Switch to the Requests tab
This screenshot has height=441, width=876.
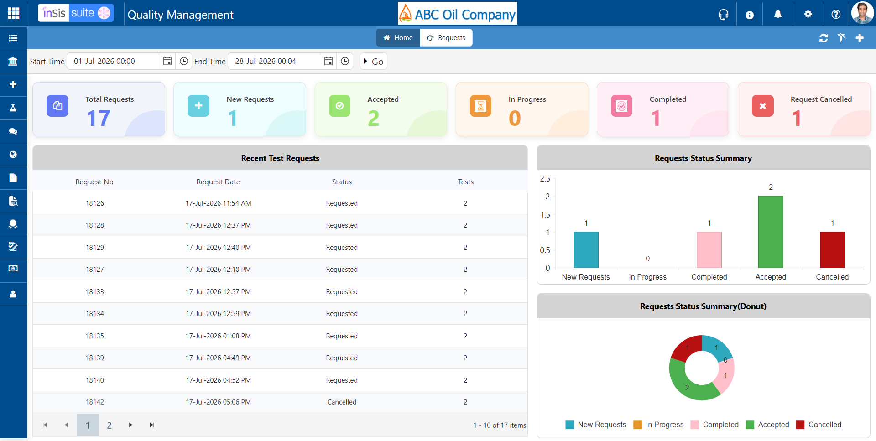[446, 38]
